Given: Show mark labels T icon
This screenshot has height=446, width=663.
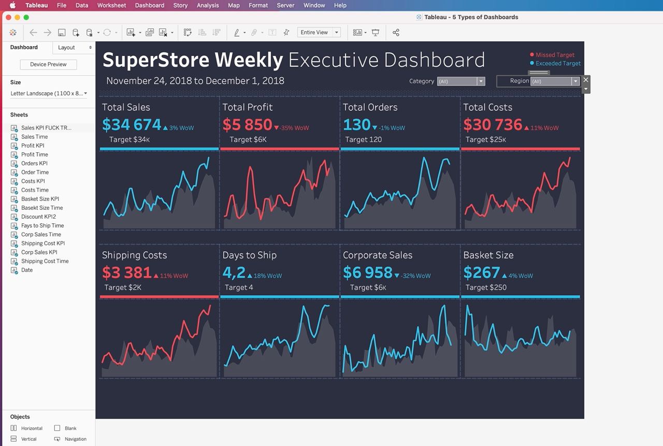Looking at the screenshot, I should (272, 32).
